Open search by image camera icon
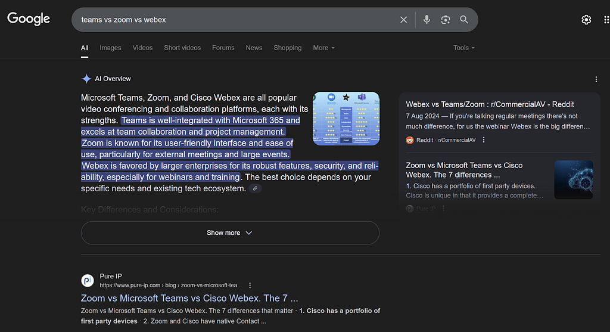Image resolution: width=610 pixels, height=332 pixels. click(x=446, y=20)
